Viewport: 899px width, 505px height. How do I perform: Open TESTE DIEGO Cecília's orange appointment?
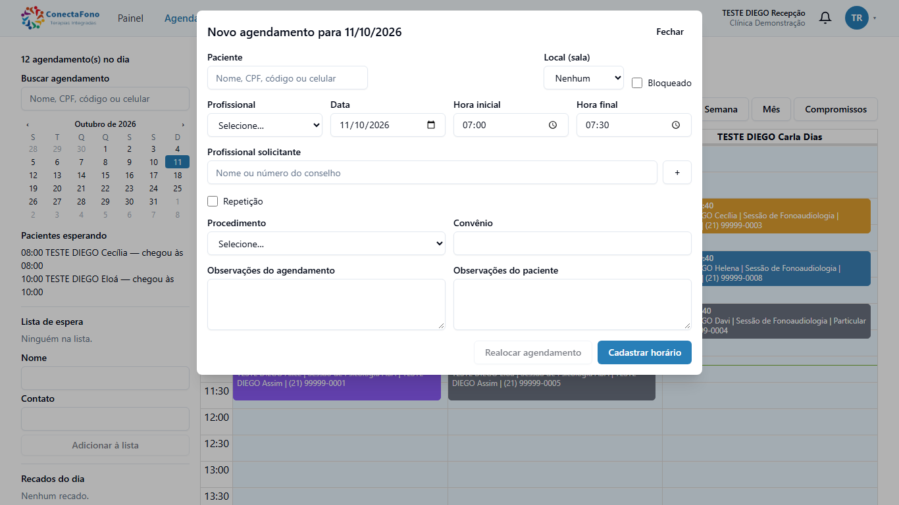click(x=786, y=216)
